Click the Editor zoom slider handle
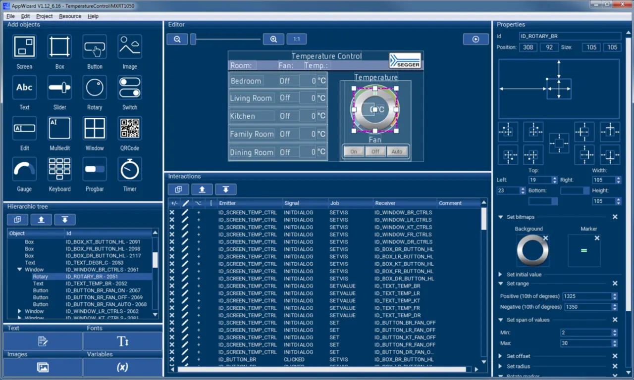 (x=193, y=40)
